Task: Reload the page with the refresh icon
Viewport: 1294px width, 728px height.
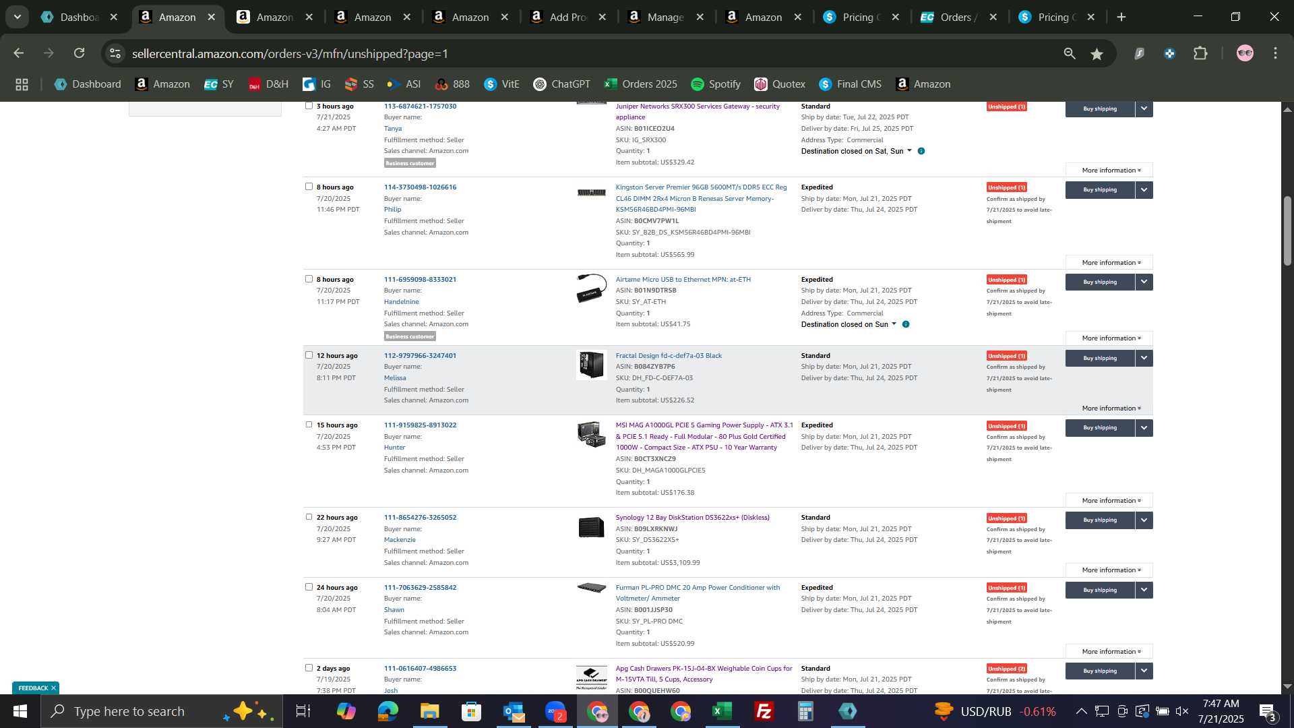Action: (x=80, y=53)
